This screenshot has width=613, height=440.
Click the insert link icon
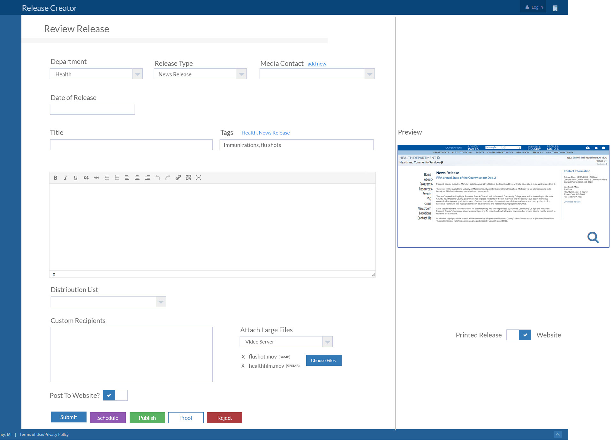(x=178, y=178)
